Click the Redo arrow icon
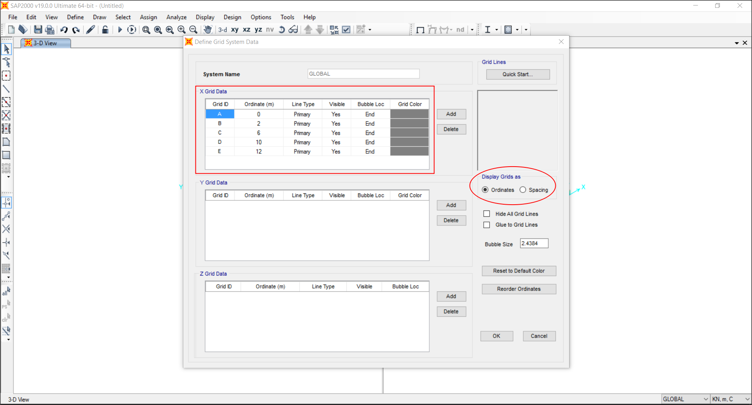The height and width of the screenshot is (405, 752). tap(76, 29)
